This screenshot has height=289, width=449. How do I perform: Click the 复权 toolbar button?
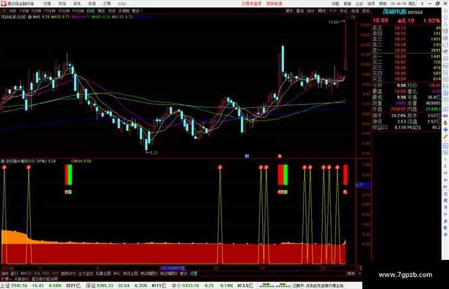(289, 11)
